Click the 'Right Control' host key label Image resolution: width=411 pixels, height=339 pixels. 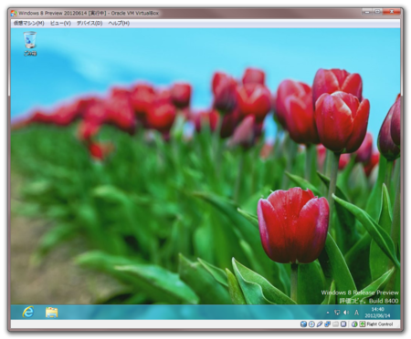[379, 324]
